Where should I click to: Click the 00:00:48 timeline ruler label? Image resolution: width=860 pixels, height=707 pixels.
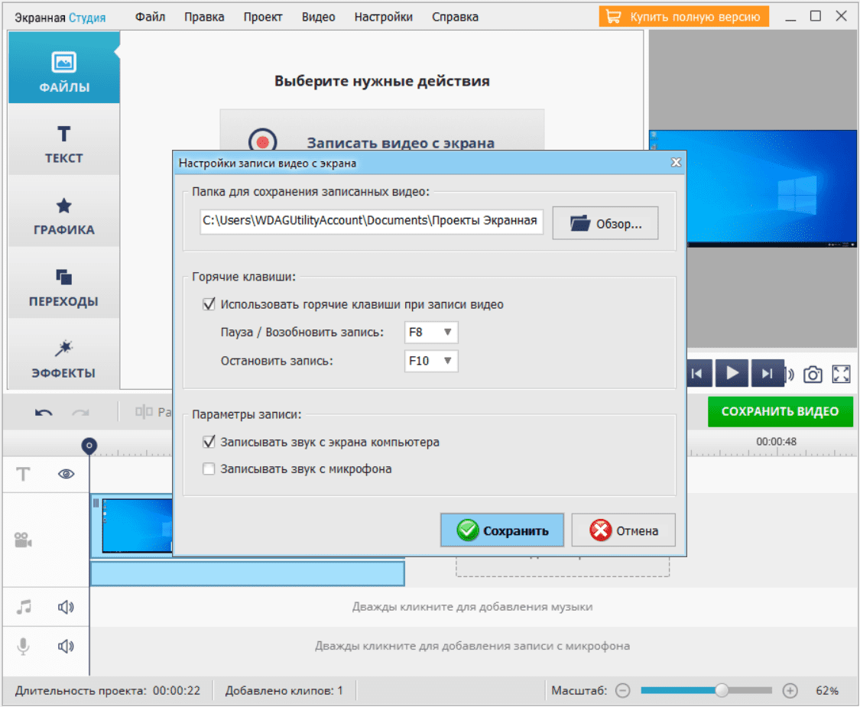point(776,441)
